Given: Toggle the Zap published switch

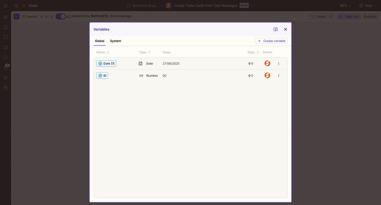Looking at the screenshot, I should [61, 16].
